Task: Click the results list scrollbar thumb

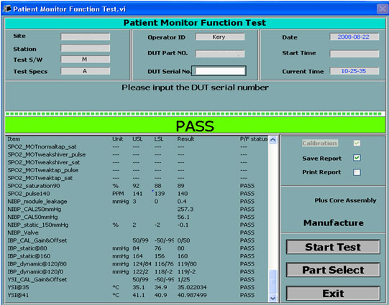Action: click(273, 282)
